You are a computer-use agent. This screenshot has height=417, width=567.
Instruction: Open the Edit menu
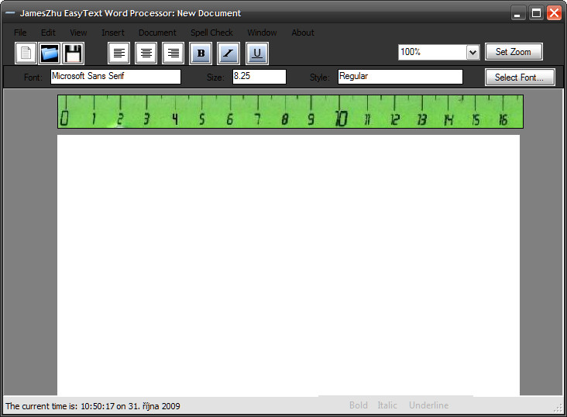[x=48, y=33]
